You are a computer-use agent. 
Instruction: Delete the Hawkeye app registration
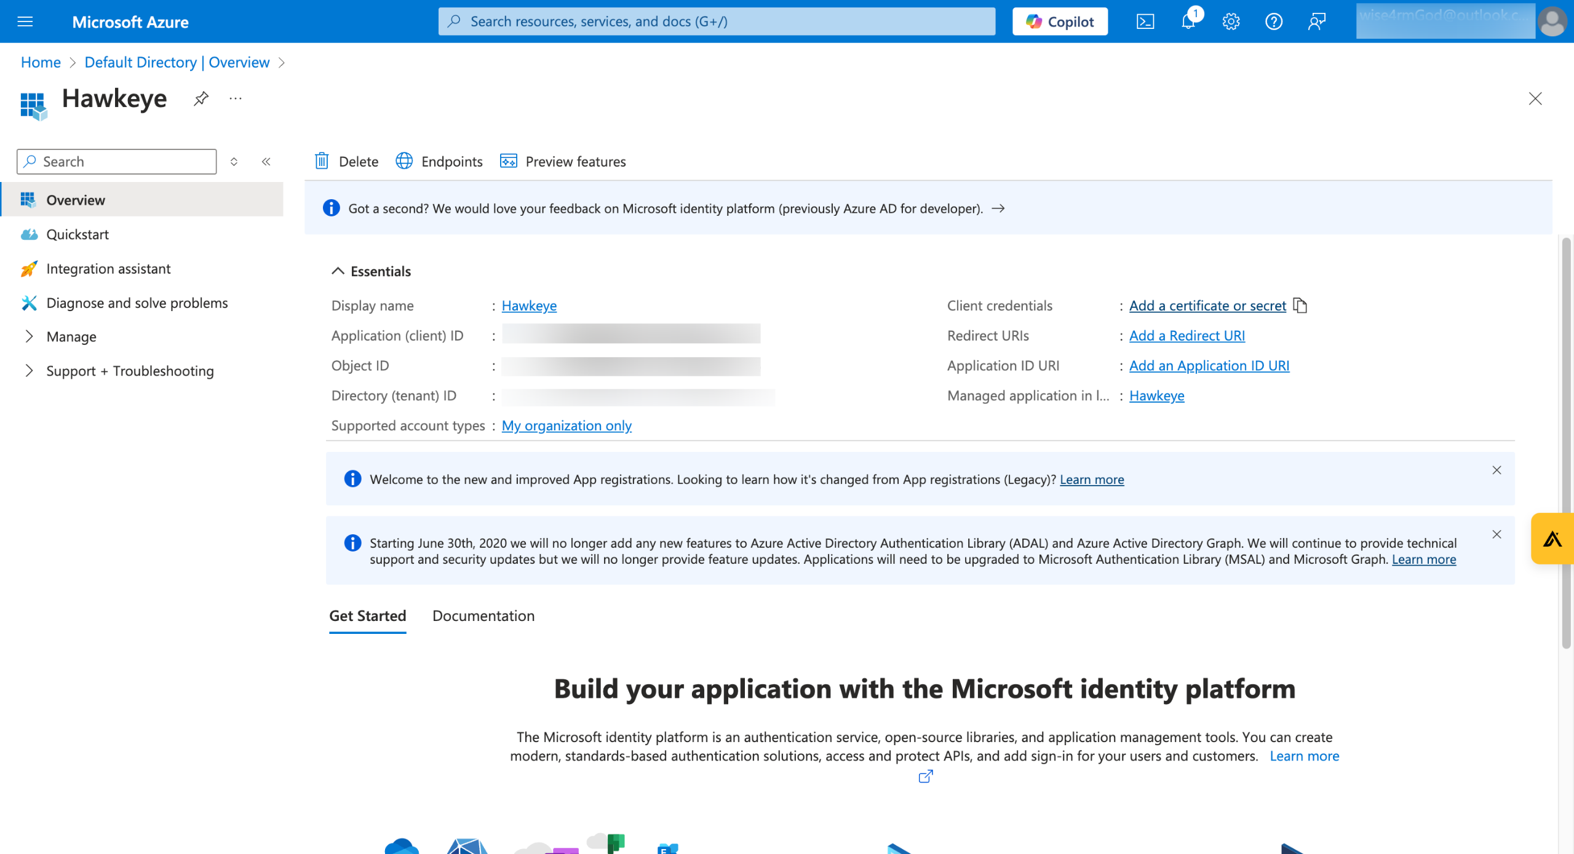pos(347,161)
